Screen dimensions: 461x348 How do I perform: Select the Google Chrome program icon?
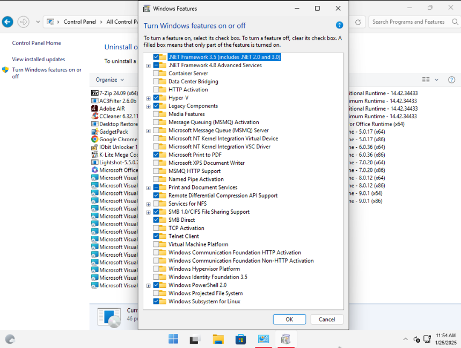tap(94, 139)
